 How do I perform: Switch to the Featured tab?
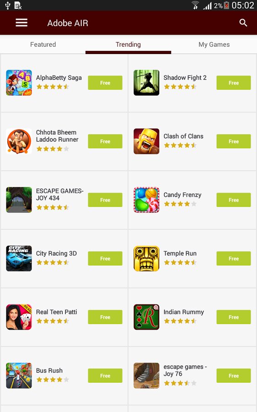click(x=43, y=44)
